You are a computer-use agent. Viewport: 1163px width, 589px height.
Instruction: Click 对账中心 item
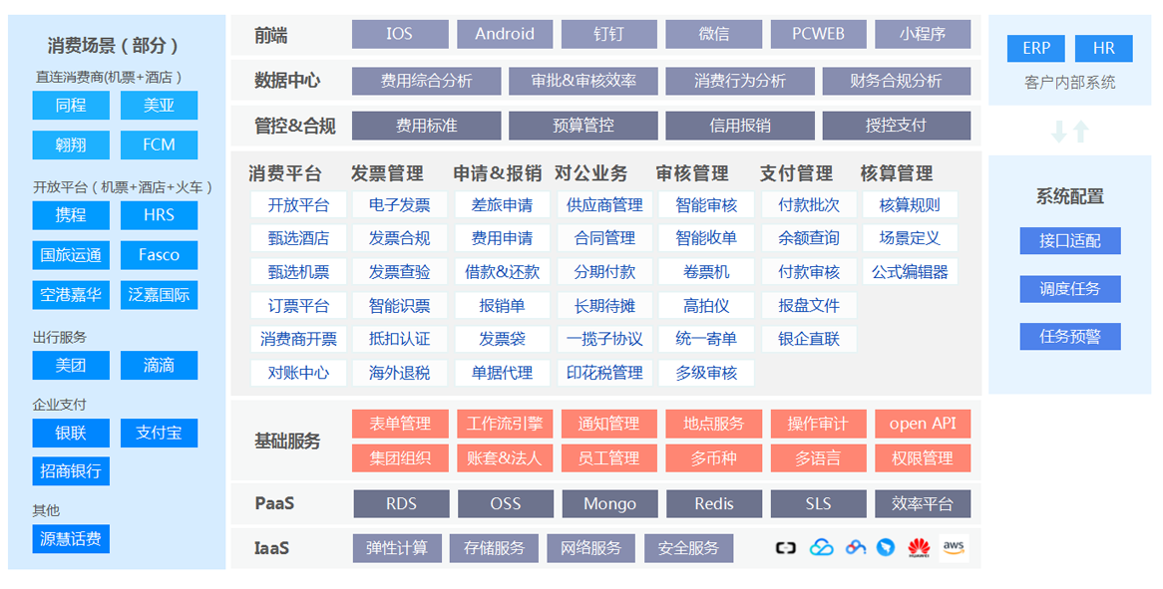click(x=298, y=373)
